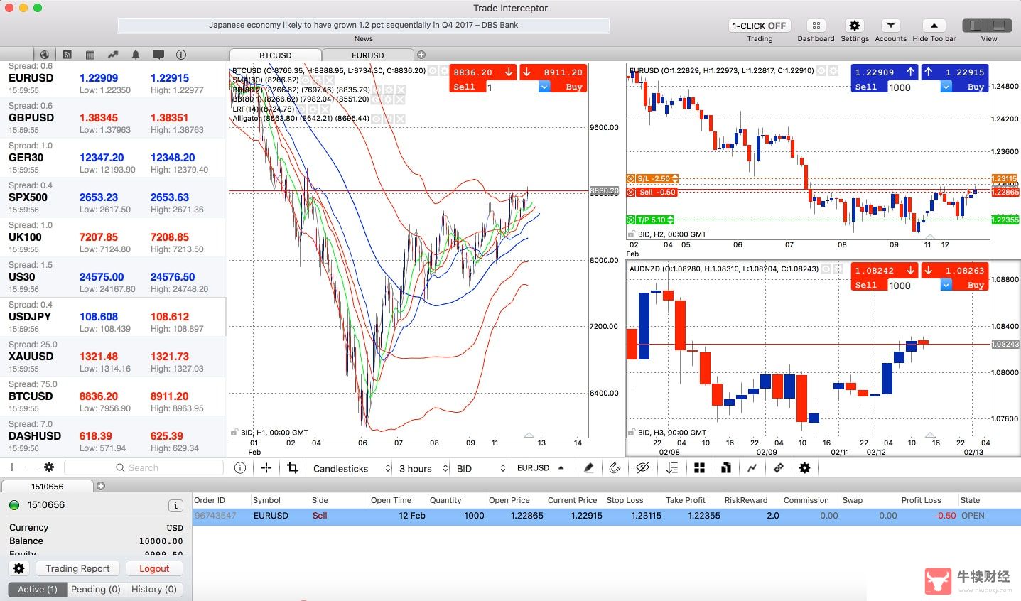Viewport: 1021px width, 601px height.
Task: Open the sort-list indicators icon
Action: (671, 468)
